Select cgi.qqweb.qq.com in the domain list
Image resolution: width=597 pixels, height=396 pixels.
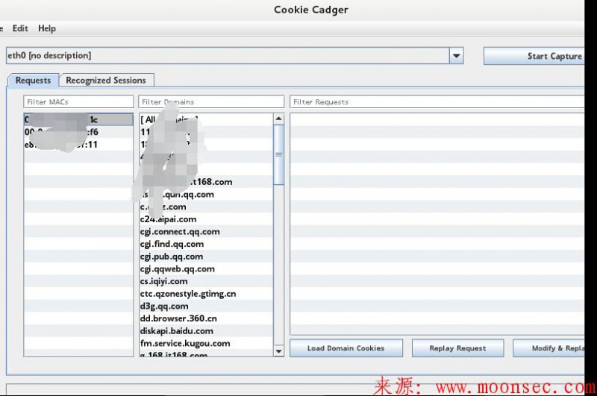click(x=206, y=269)
